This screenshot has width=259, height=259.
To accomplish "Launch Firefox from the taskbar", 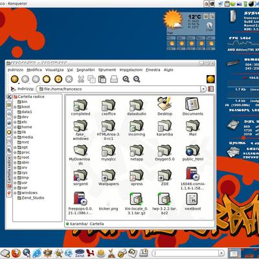I will click(x=16, y=253).
